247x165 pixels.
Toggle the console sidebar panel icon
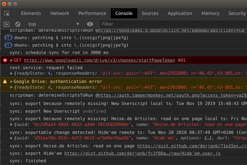pyautogui.click(x=6, y=24)
